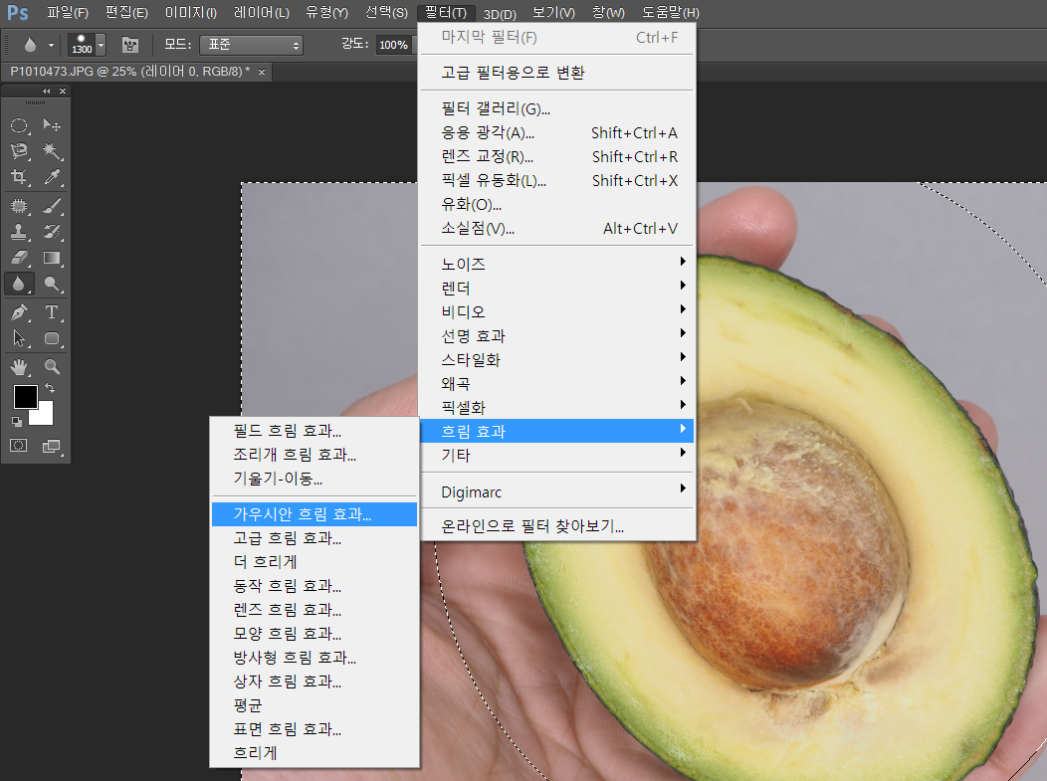Click the Photoshop Ps logo
Viewport: 1047px width, 781px height.
(x=17, y=13)
